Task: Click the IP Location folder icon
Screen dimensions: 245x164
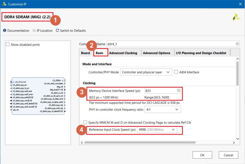Action: coord(34,30)
